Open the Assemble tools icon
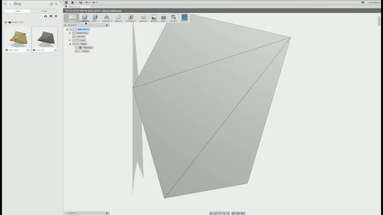The image size is (383, 215). click(107, 17)
